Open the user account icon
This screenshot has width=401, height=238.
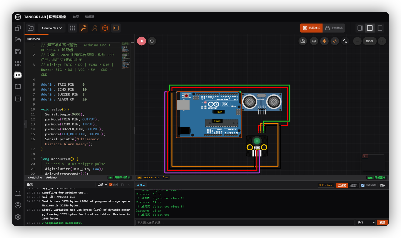18,205
